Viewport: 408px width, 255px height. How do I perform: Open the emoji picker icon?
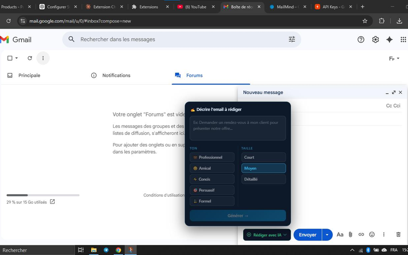[x=372, y=235]
